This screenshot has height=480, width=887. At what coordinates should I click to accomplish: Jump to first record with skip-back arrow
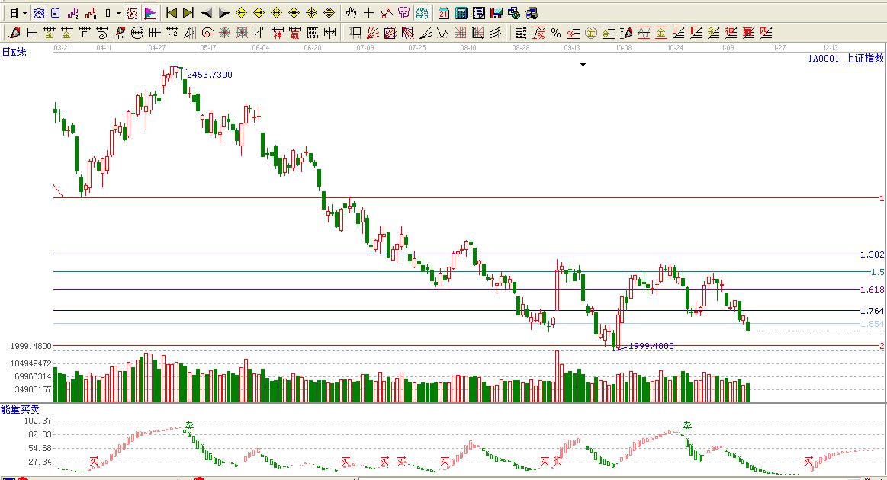(x=172, y=13)
